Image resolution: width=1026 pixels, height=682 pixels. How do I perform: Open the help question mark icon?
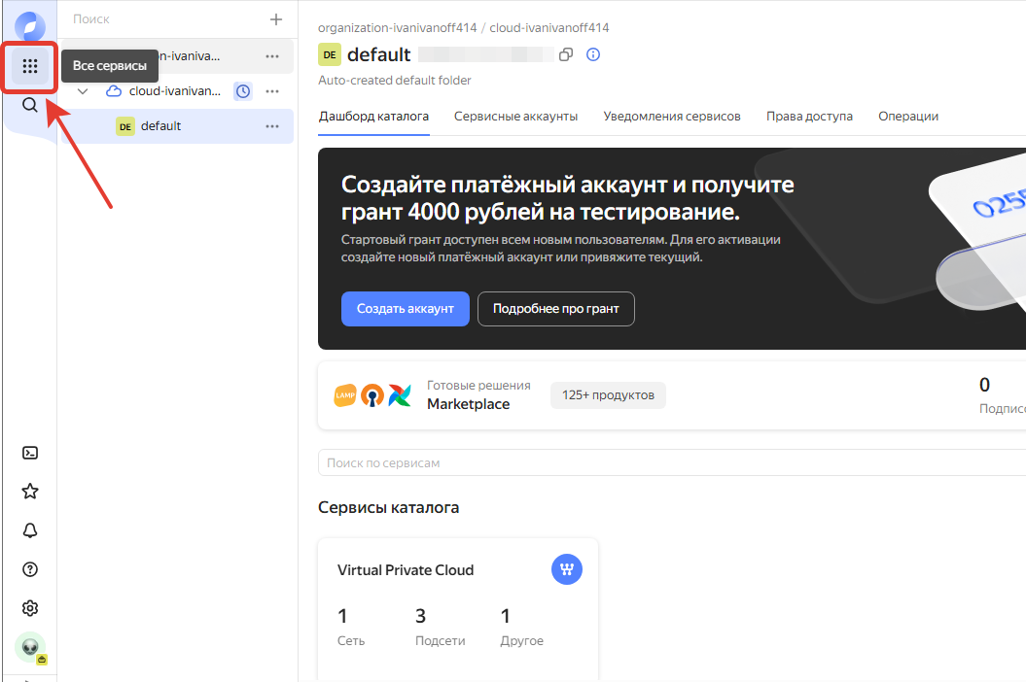(30, 569)
